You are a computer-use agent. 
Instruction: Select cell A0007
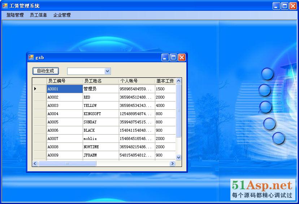point(65,139)
